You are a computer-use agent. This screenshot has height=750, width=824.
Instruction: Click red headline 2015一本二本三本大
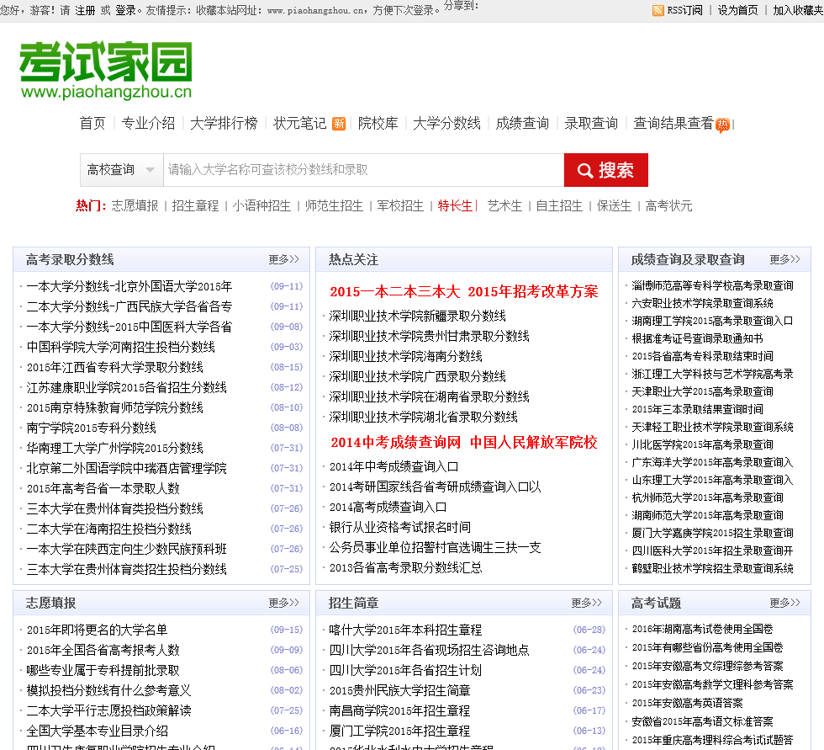click(394, 292)
